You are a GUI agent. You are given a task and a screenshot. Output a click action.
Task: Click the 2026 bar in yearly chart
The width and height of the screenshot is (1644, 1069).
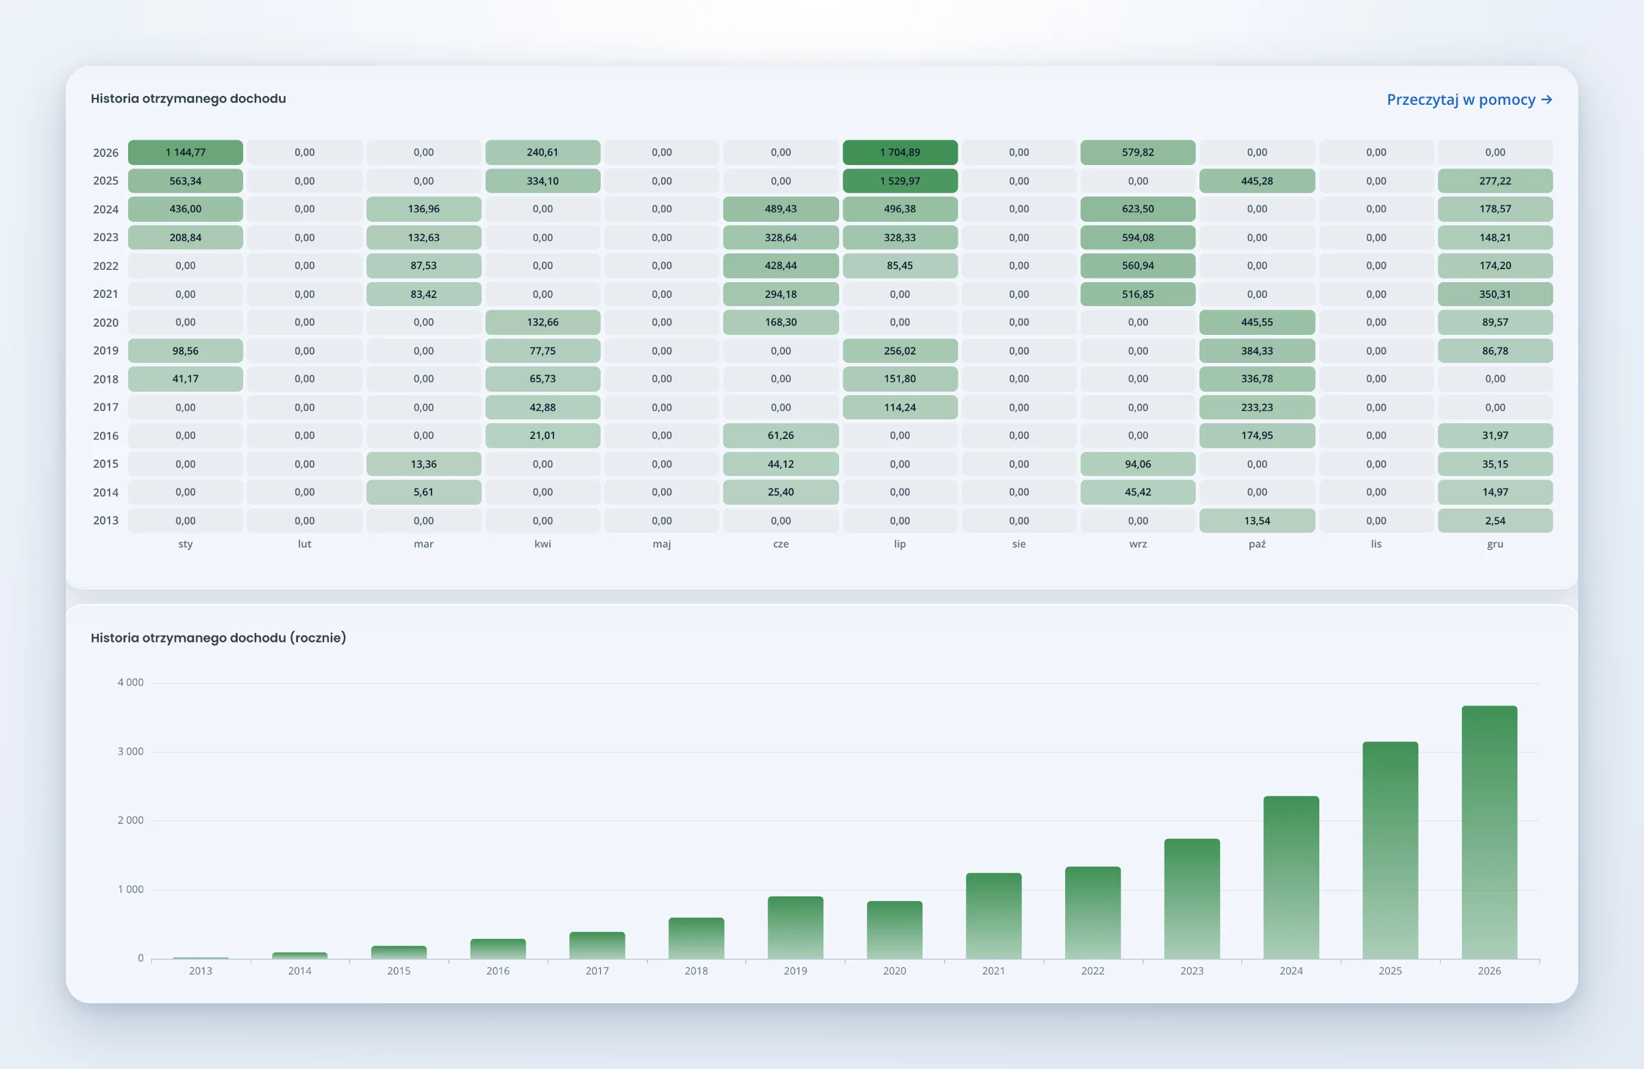(1489, 832)
